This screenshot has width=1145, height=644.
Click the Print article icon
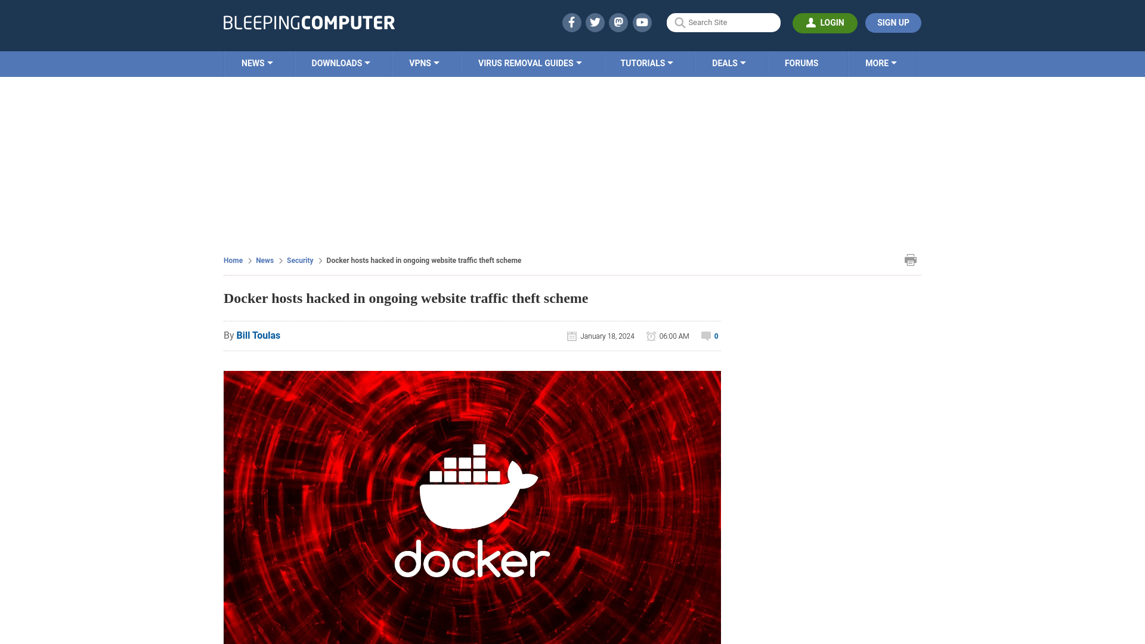(x=911, y=259)
